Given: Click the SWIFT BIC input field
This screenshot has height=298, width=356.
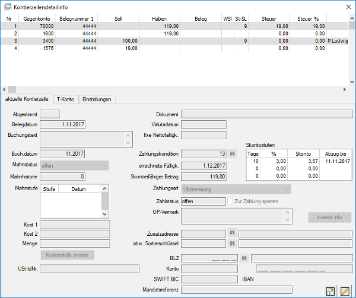Looking at the screenshot, I should pyautogui.click(x=209, y=279).
